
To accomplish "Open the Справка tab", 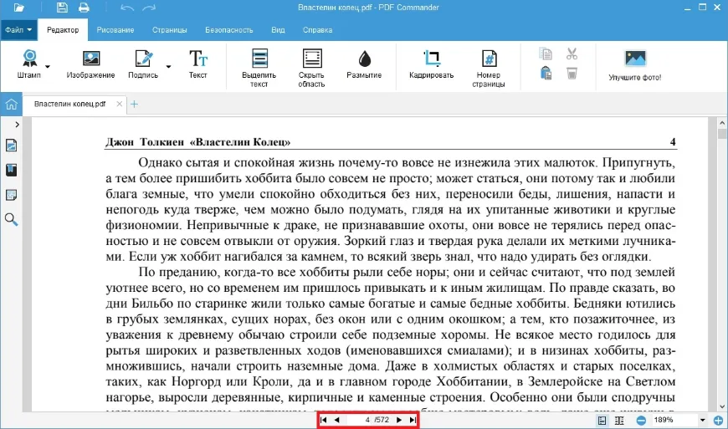I will [318, 29].
